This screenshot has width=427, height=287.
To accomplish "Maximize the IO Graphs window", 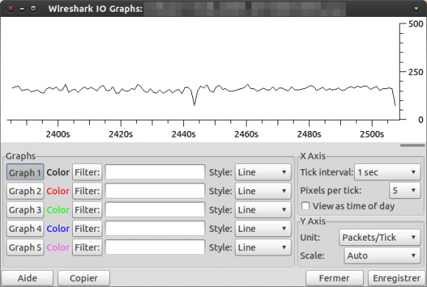I will (33, 8).
